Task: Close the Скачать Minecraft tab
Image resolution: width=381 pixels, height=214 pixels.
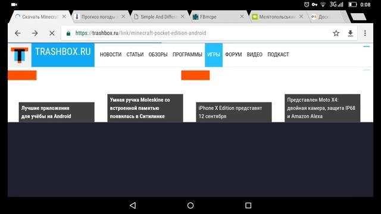Action: [64, 17]
